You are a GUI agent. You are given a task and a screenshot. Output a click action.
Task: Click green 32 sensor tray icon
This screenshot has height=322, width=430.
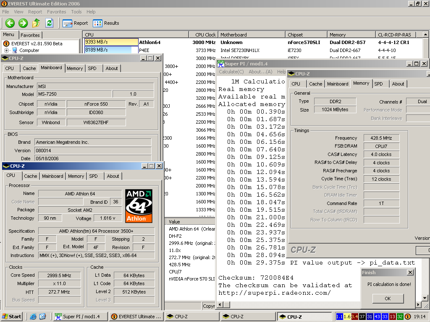click(x=400, y=317)
